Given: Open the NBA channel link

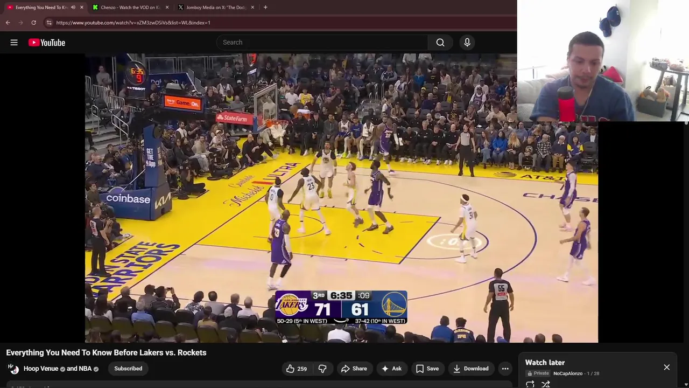Looking at the screenshot, I should 86,369.
